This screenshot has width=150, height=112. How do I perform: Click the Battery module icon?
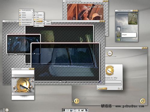[x=35, y=22]
